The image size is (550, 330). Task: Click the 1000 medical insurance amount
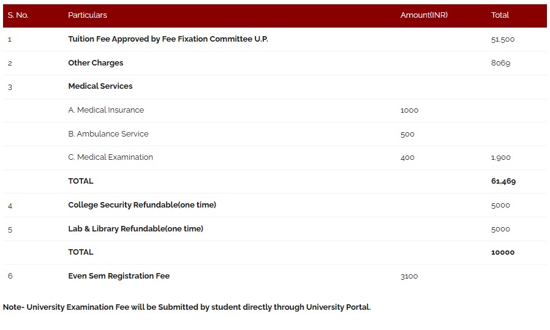point(409,110)
